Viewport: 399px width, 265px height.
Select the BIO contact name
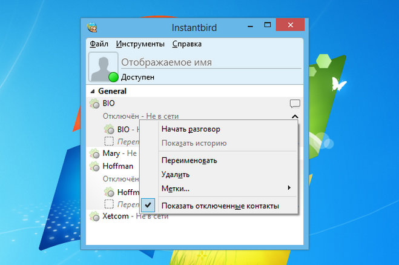[x=108, y=104]
